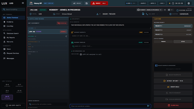Viewport: 194px width, 109px height.
Task: Click the license plate search magnifier
Action: [x=73, y=46]
